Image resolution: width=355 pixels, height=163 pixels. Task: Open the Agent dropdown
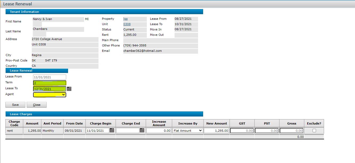[x=50, y=95]
